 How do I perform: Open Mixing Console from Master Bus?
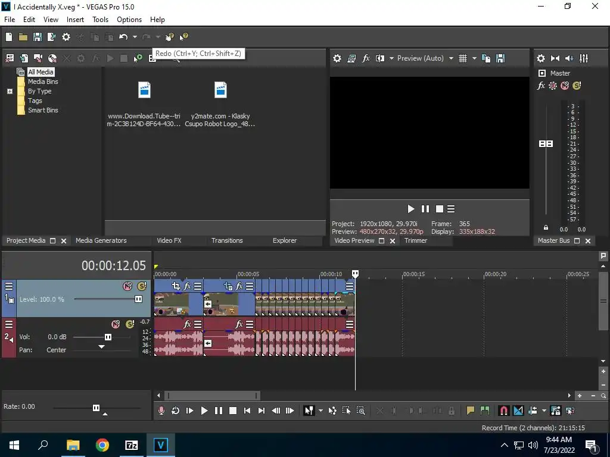point(584,58)
